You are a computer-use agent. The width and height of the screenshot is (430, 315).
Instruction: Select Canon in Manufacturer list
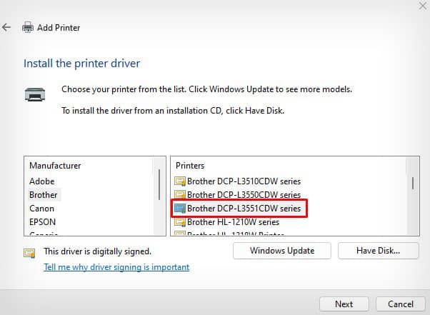tap(41, 209)
